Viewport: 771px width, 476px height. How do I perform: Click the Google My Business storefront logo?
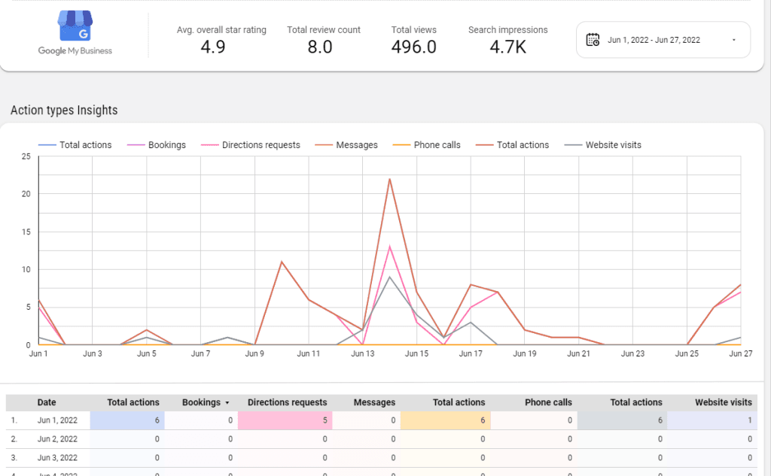coord(75,27)
